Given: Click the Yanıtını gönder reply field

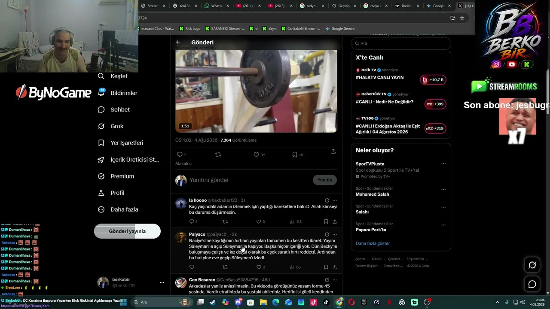Looking at the screenshot, I should tap(249, 180).
